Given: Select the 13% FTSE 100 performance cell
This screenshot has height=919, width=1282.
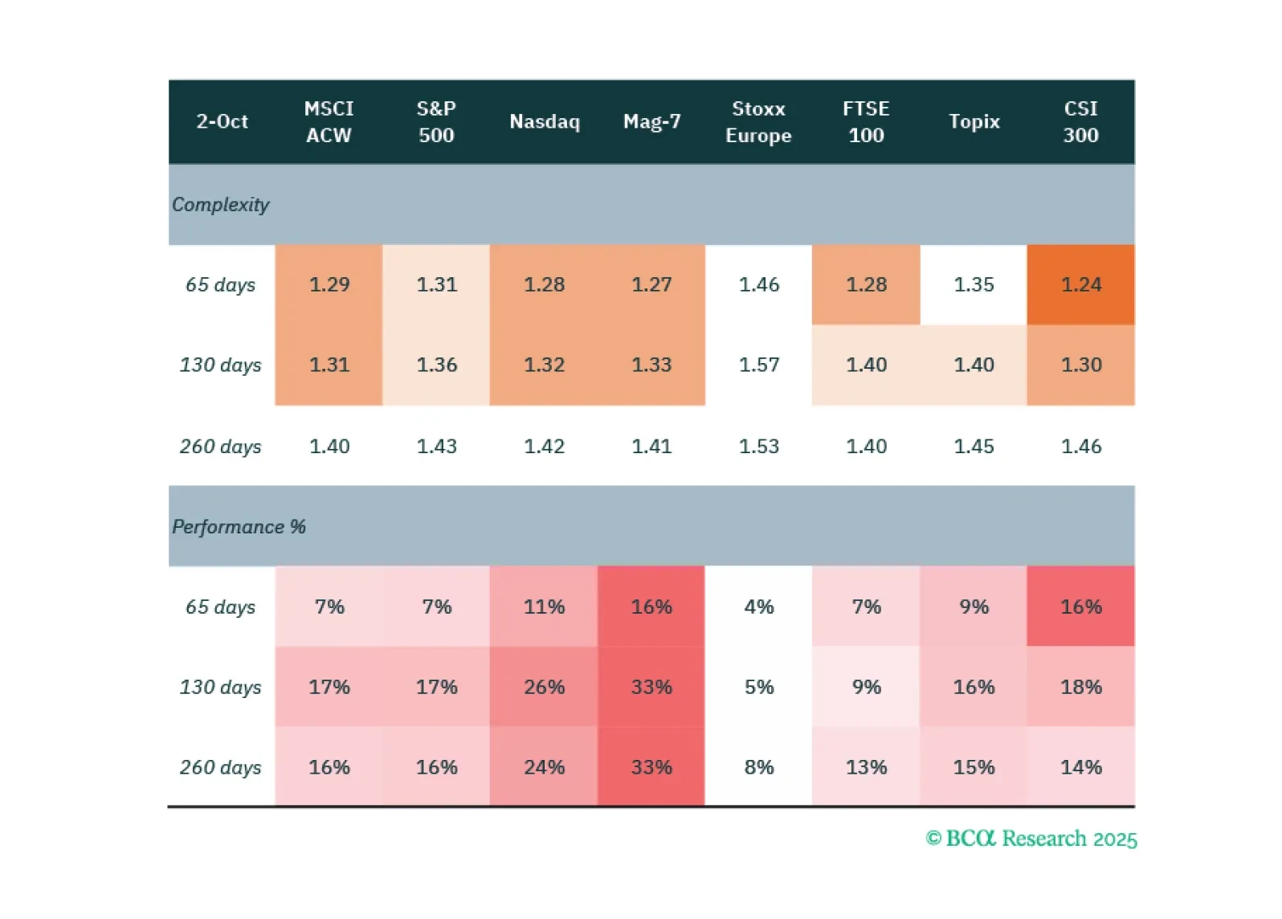Looking at the screenshot, I should (x=866, y=767).
